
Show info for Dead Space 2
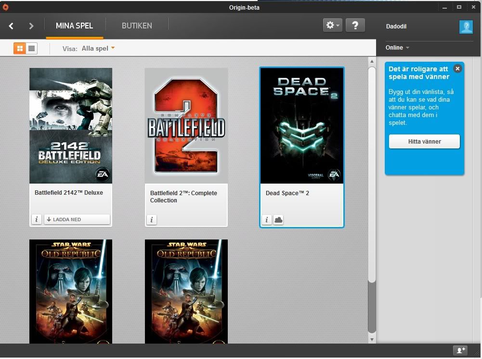(x=266, y=220)
